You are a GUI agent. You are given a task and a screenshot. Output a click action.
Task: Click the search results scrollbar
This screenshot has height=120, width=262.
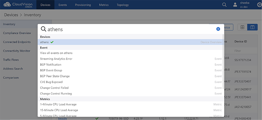223,62
